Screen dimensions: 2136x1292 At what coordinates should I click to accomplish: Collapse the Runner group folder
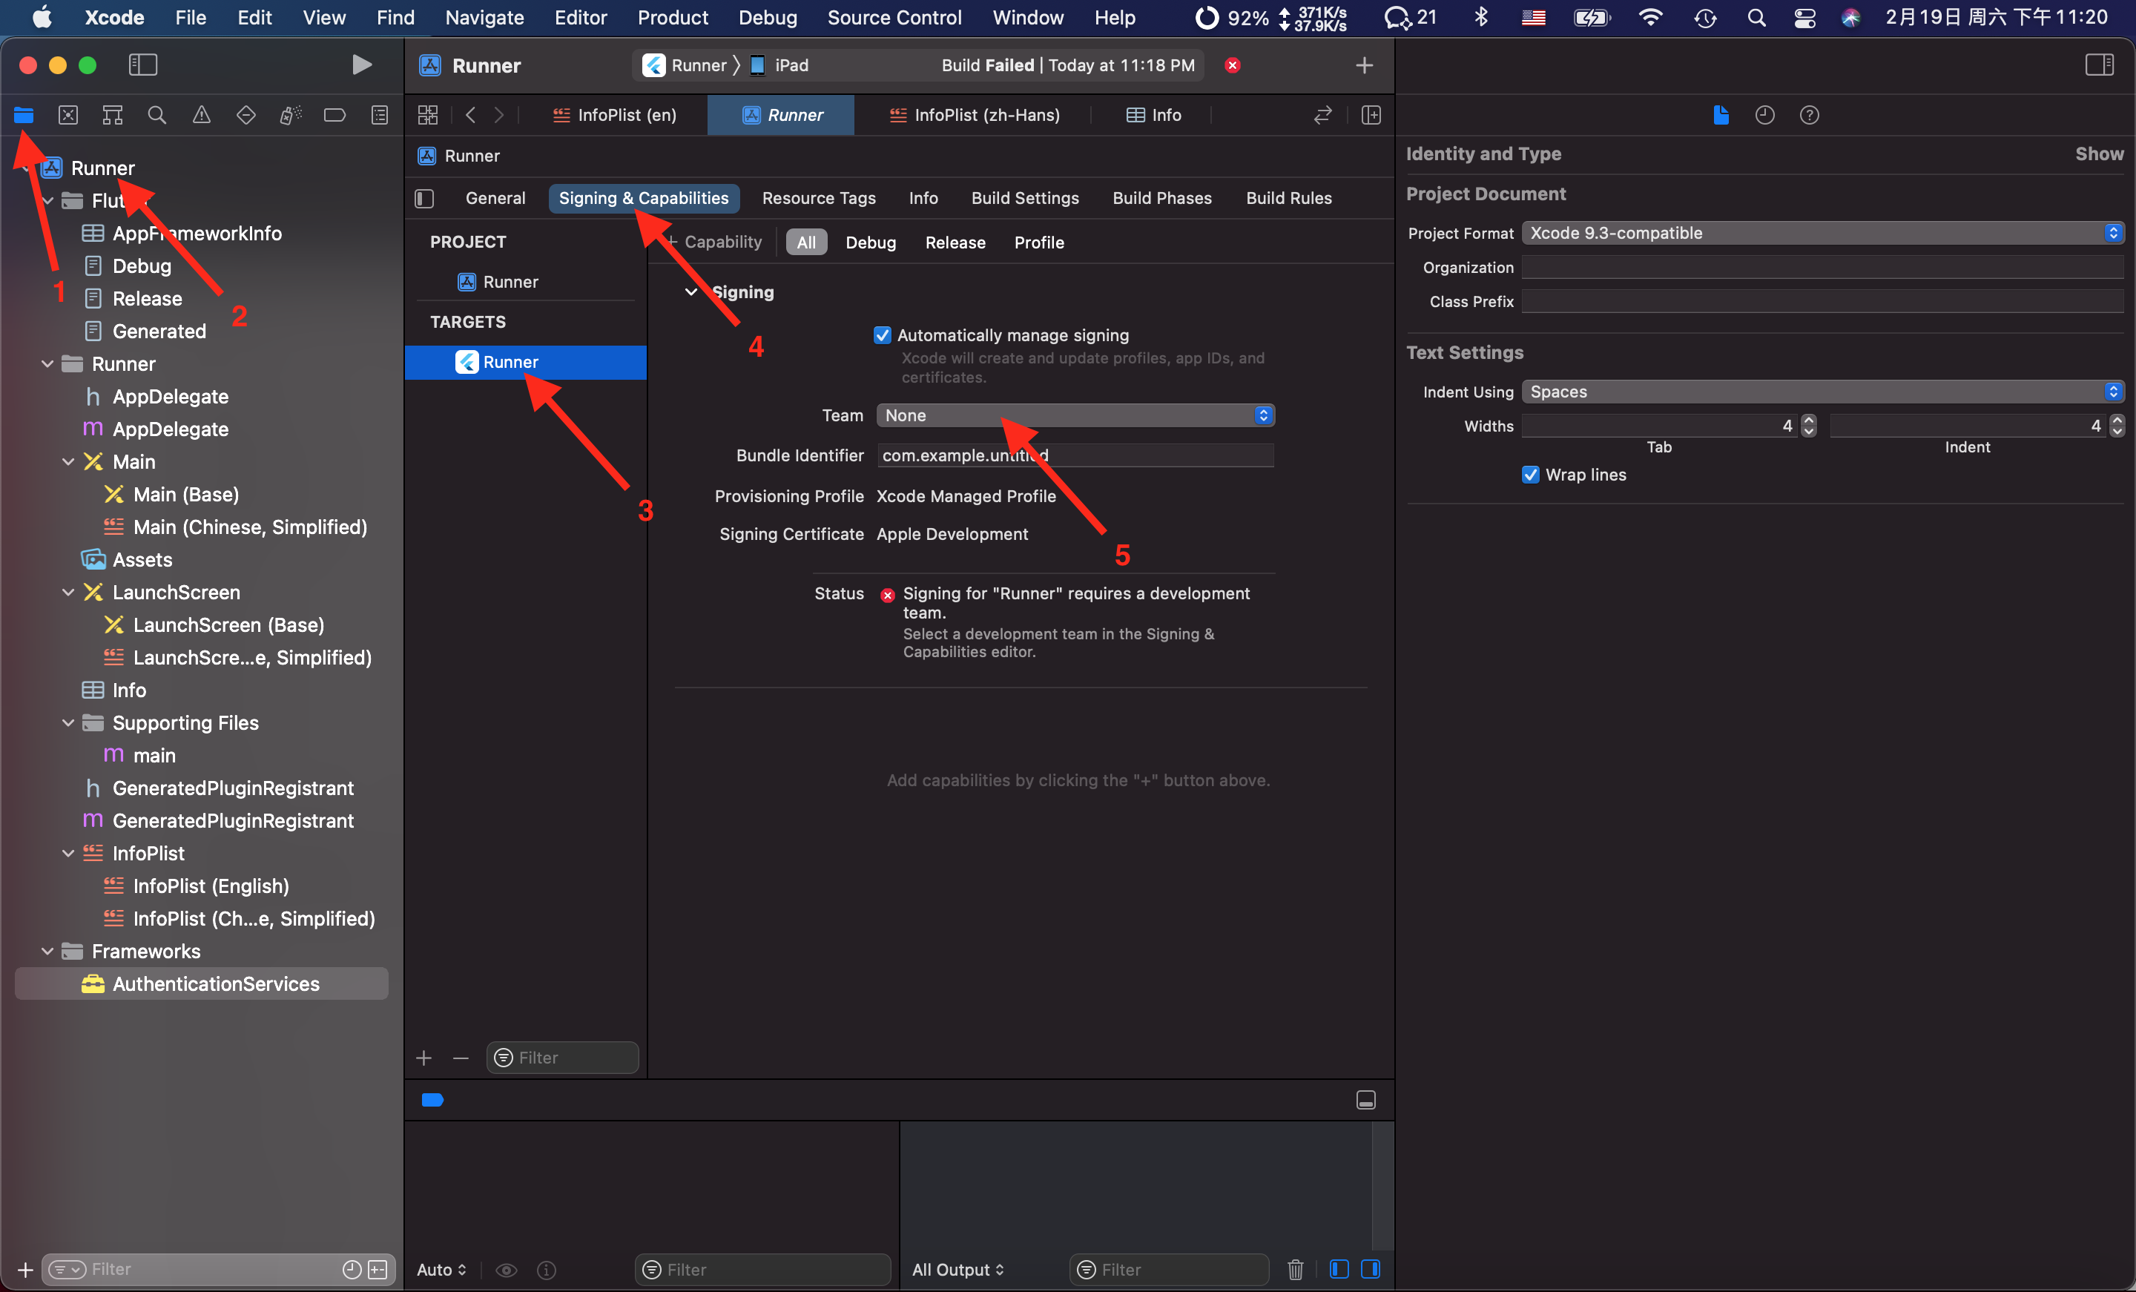click(47, 363)
